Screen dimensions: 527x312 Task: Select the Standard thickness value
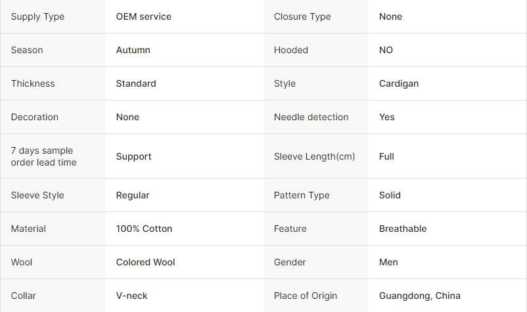136,83
